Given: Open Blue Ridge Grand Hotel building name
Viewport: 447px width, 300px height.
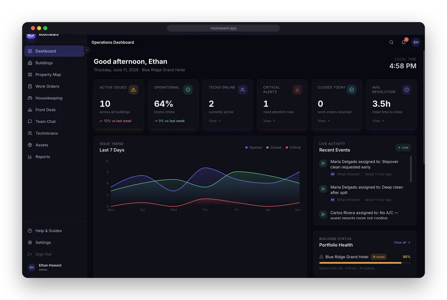Looking at the screenshot, I should 347,257.
